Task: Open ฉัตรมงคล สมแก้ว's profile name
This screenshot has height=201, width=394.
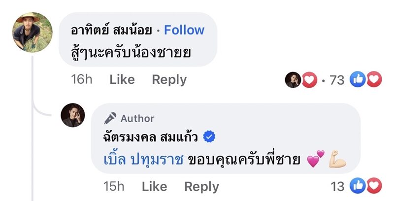Action: 151,137
